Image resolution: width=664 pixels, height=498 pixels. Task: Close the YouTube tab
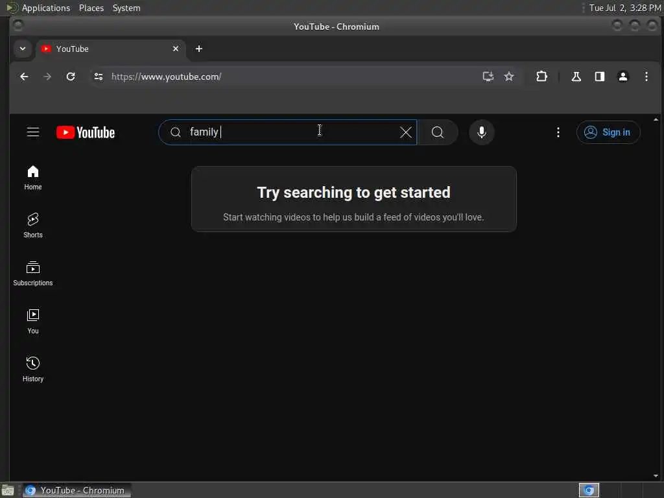point(175,49)
